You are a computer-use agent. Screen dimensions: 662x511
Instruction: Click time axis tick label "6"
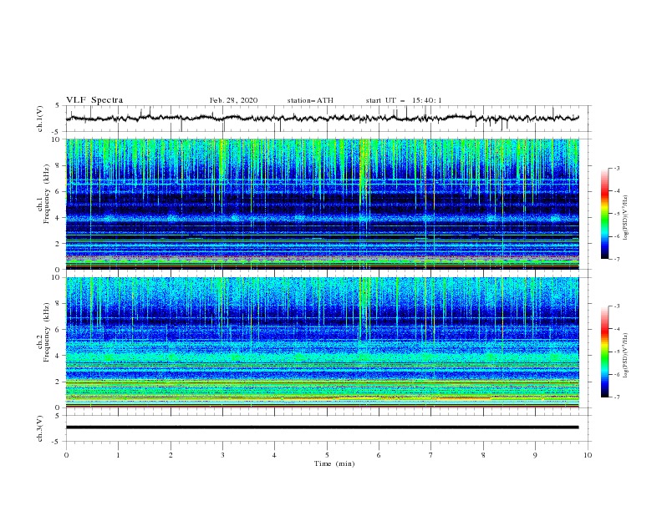379,455
